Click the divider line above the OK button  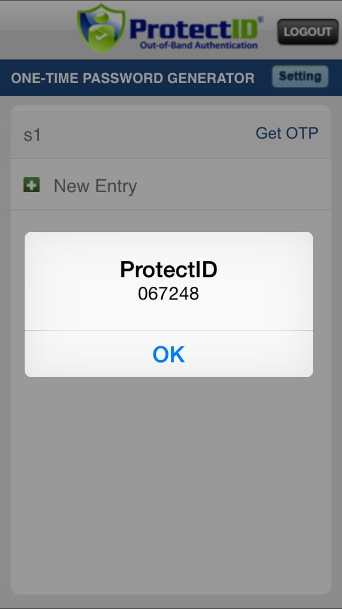(x=169, y=330)
